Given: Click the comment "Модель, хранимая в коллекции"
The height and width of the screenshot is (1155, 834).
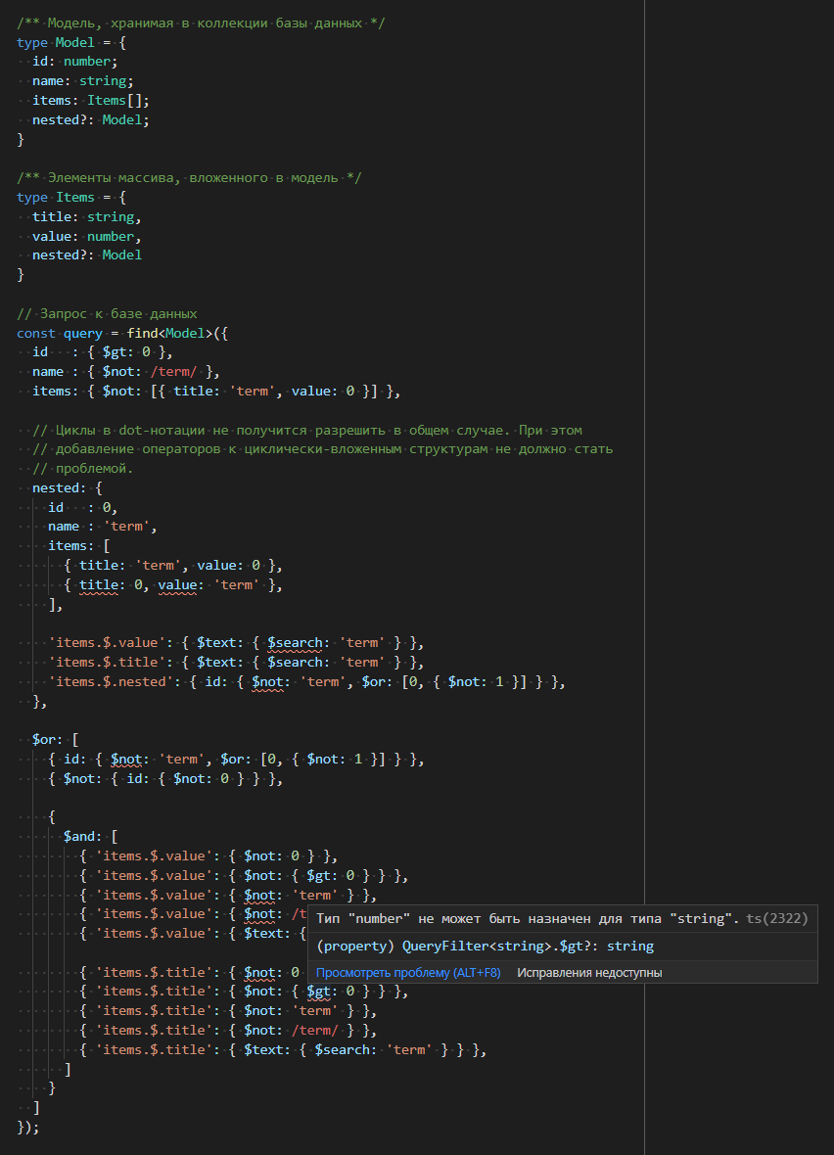Looking at the screenshot, I should pyautogui.click(x=201, y=23).
